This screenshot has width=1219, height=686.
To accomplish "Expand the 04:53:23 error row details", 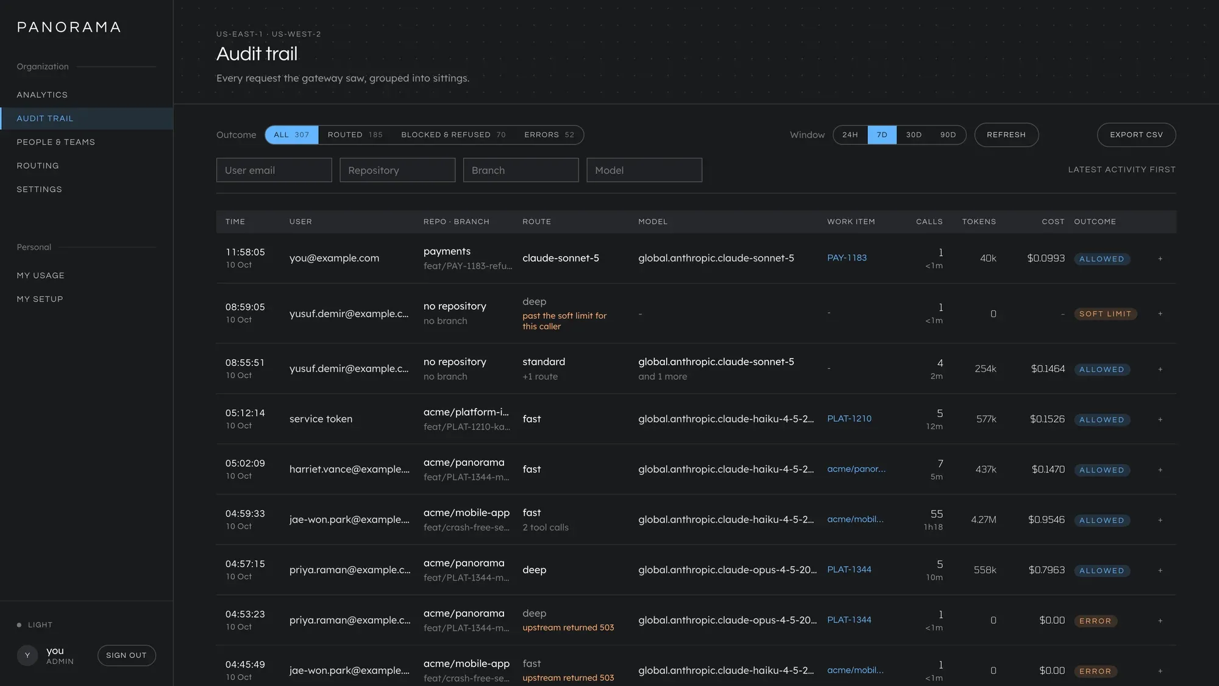I will point(1160,621).
